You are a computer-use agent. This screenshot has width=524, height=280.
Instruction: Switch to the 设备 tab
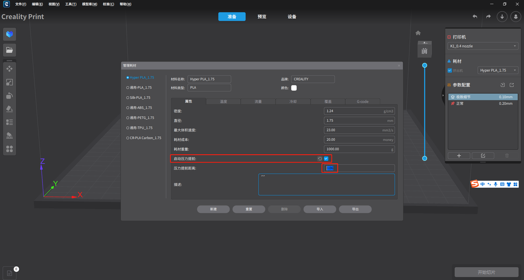pos(292,17)
